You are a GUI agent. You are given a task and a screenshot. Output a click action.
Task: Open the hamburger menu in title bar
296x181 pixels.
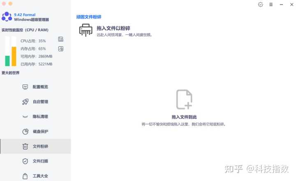(x=271, y=5)
